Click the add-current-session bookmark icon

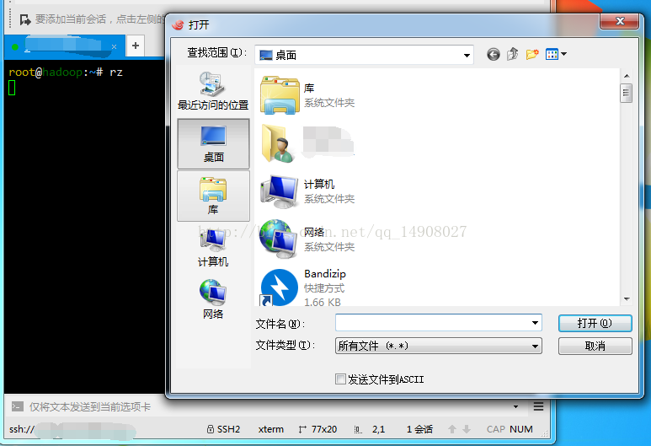25,19
